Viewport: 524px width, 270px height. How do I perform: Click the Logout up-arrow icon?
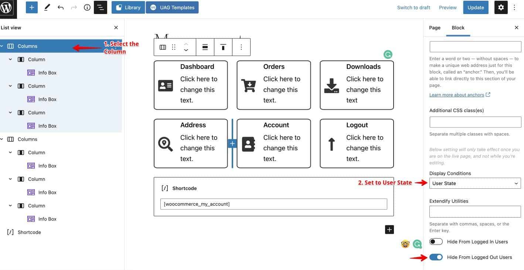coord(331,144)
